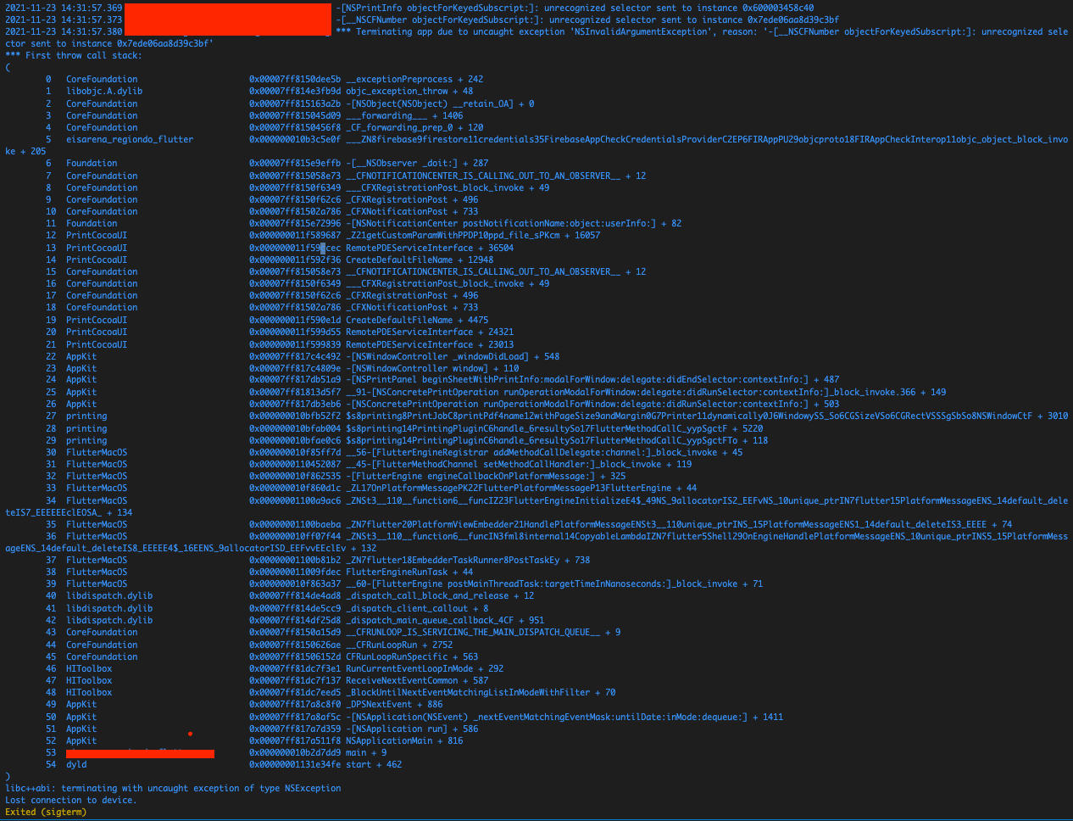Click the libobjc.A.dylib library name
The image size is (1073, 821).
[x=104, y=91]
